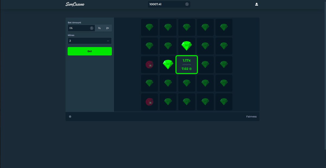Select the bright revealed gem in the third row
The image size is (326, 168).
point(168,65)
